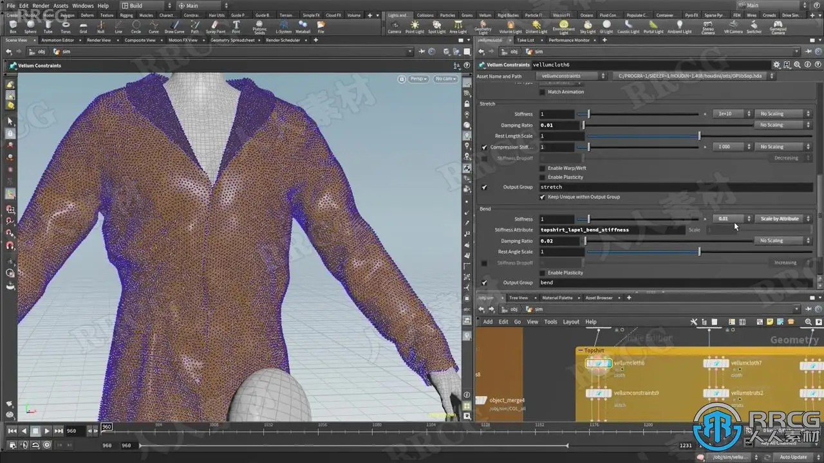Open the Layout menu in the network editor
This screenshot has height=463, width=824.
(x=571, y=322)
